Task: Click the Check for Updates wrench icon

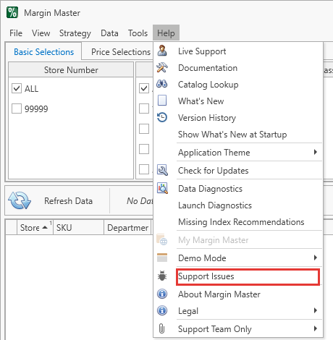Action: point(162,170)
